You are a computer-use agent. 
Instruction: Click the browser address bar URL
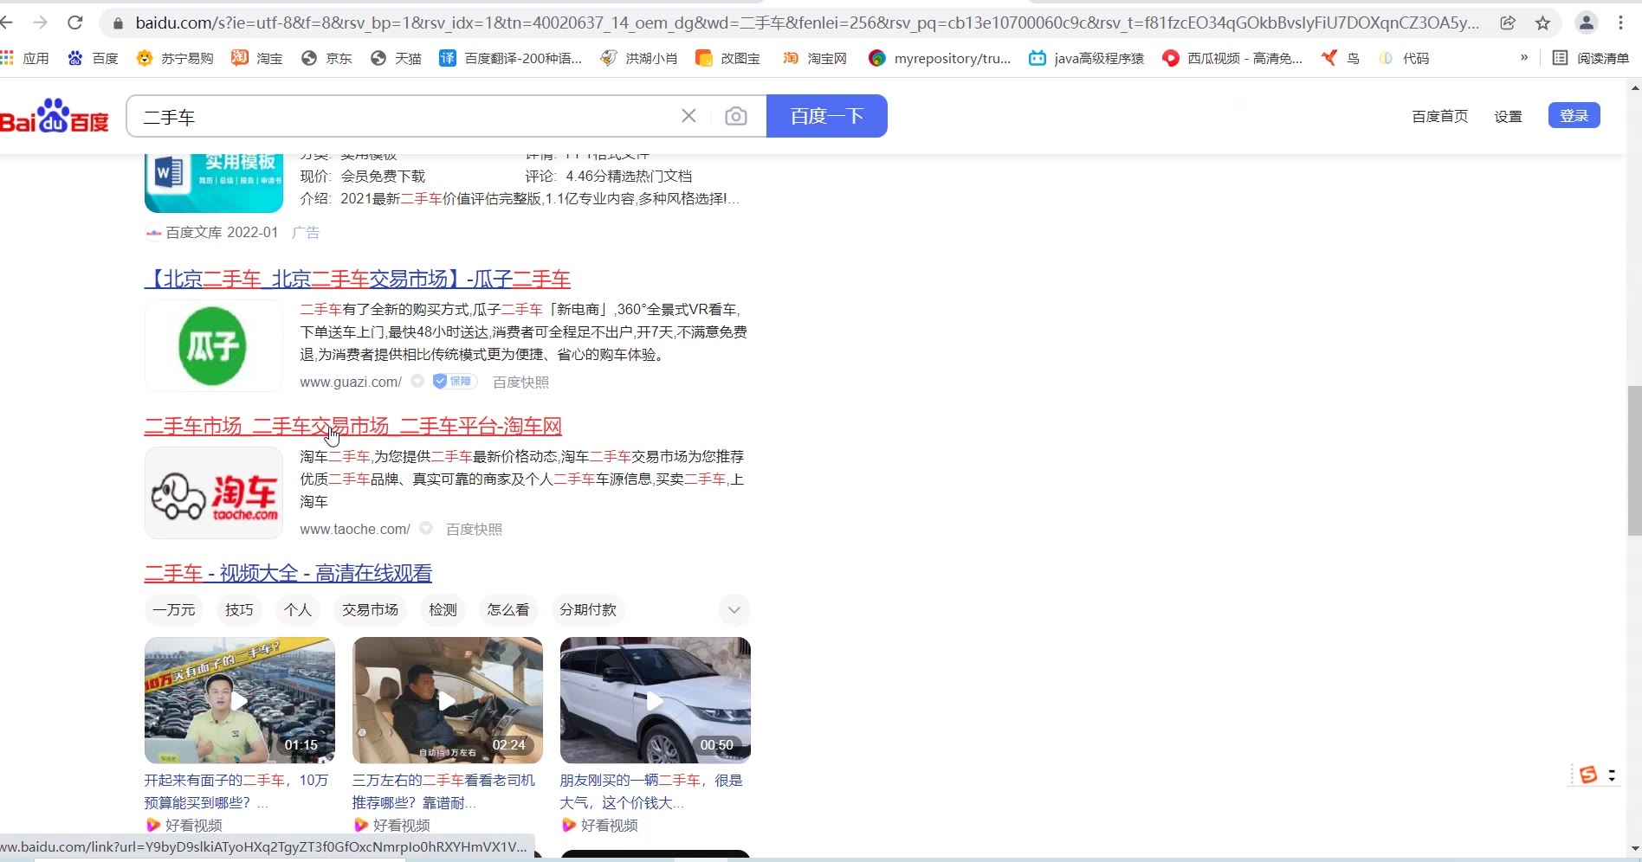pos(807,23)
